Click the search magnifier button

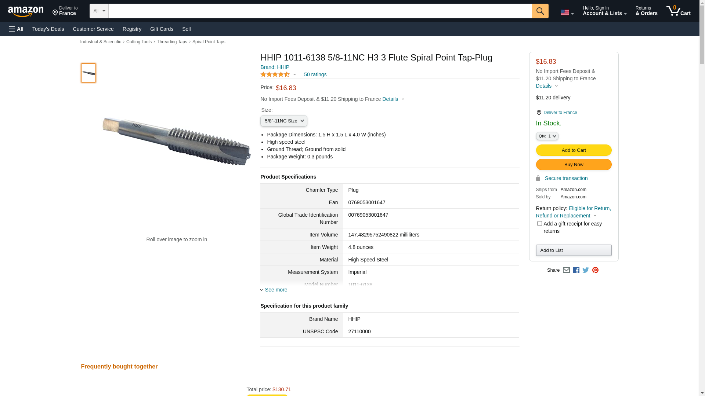click(x=540, y=11)
